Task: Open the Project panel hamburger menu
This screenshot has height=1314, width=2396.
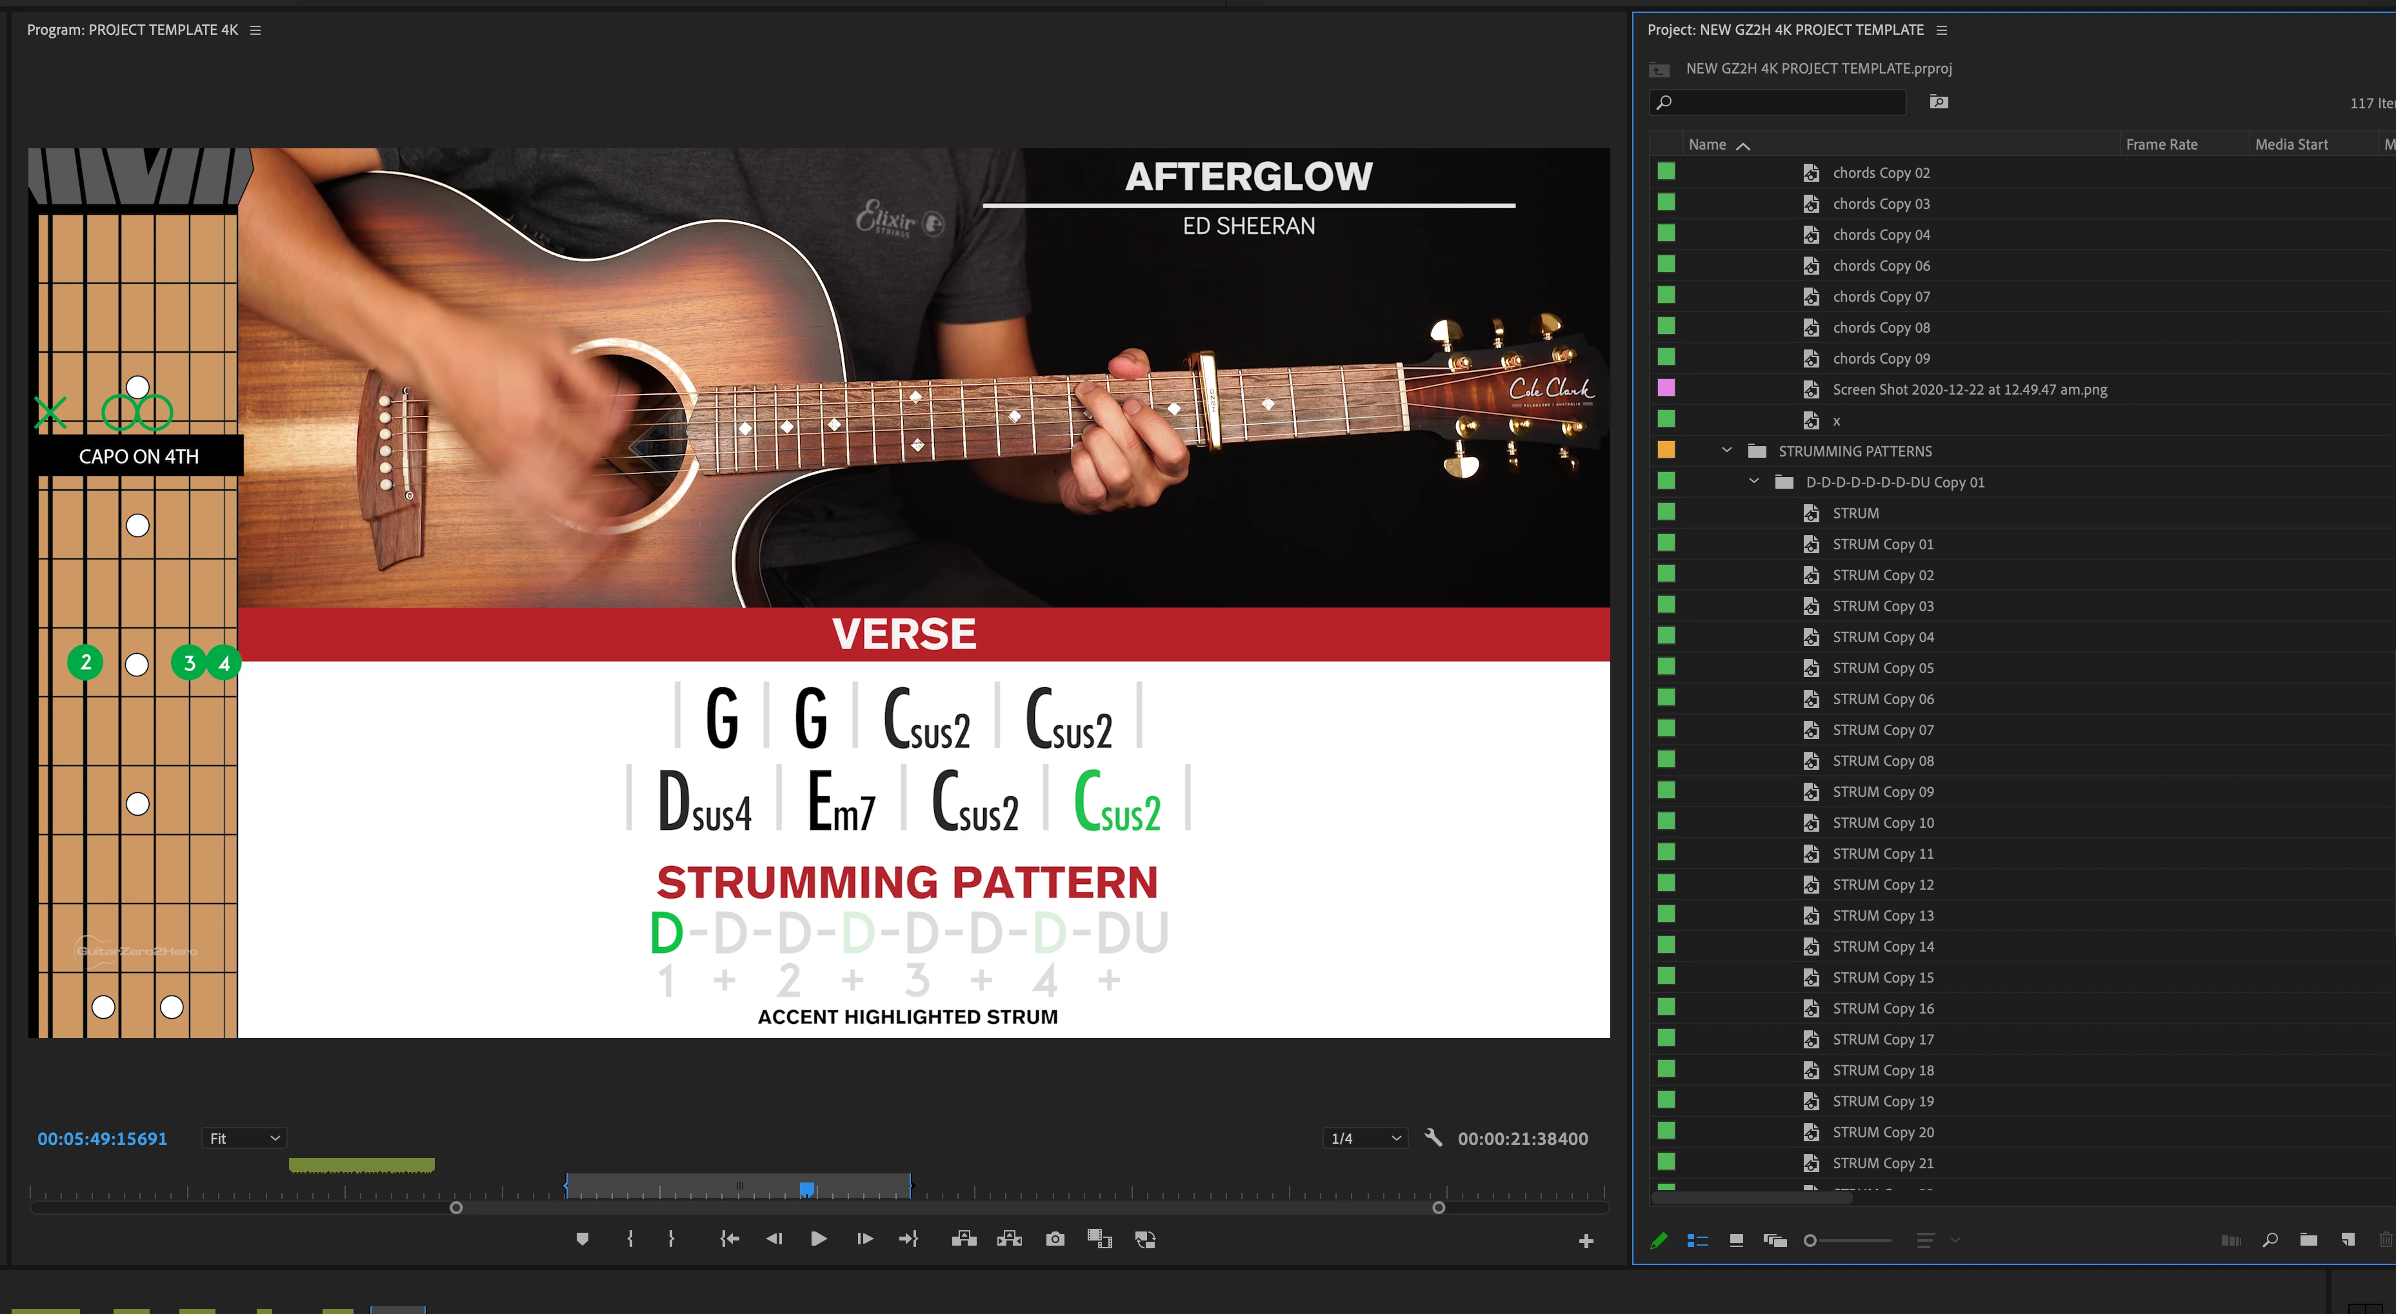Action: click(x=1941, y=30)
